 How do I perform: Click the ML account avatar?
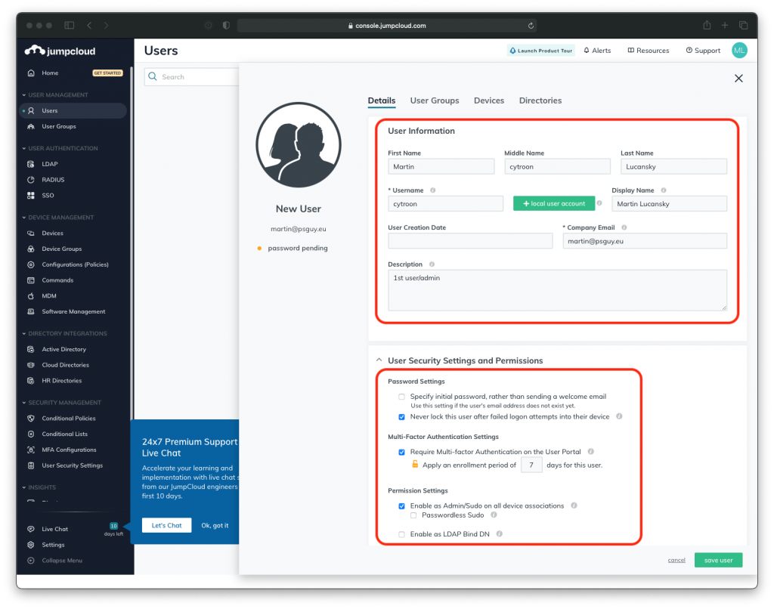coord(739,51)
